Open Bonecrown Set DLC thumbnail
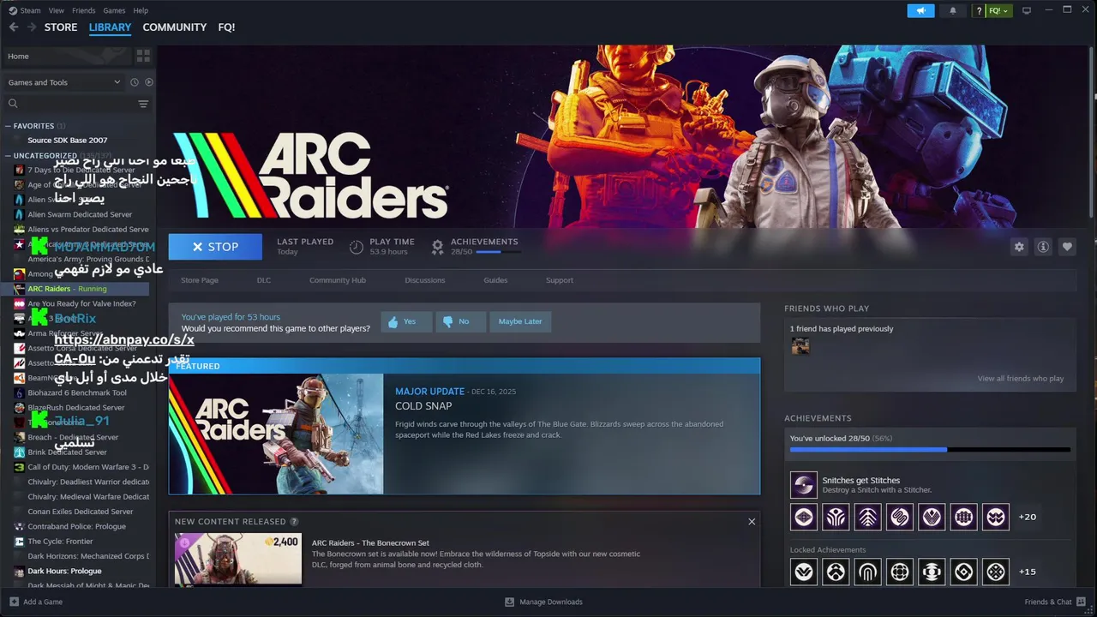1097x617 pixels. [238, 559]
